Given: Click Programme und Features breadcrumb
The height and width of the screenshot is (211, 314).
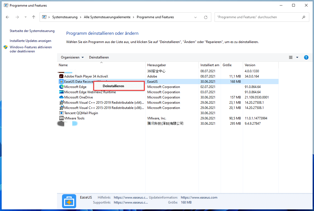Looking at the screenshot, I should click(x=155, y=17).
